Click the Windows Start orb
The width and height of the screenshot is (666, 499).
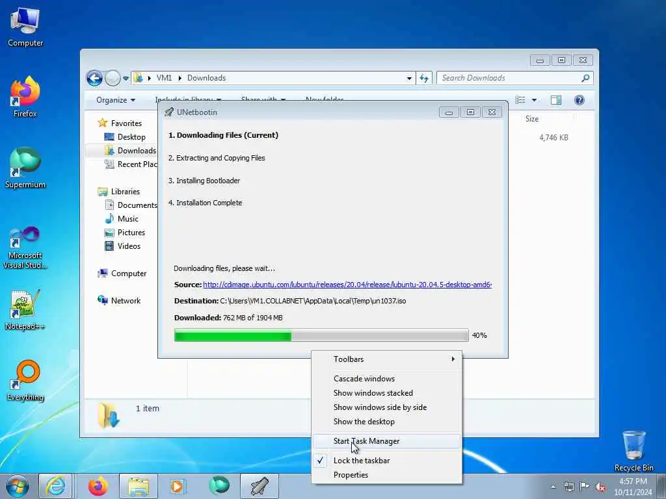pyautogui.click(x=18, y=486)
